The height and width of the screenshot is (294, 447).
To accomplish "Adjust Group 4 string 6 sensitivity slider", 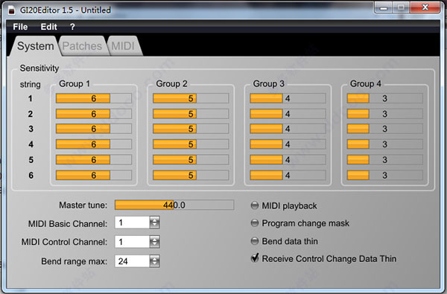I will tap(385, 175).
